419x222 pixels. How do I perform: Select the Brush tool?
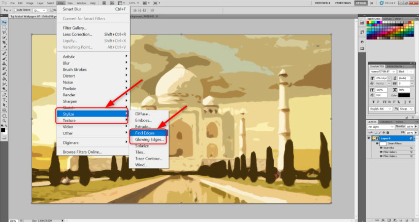point(4,58)
